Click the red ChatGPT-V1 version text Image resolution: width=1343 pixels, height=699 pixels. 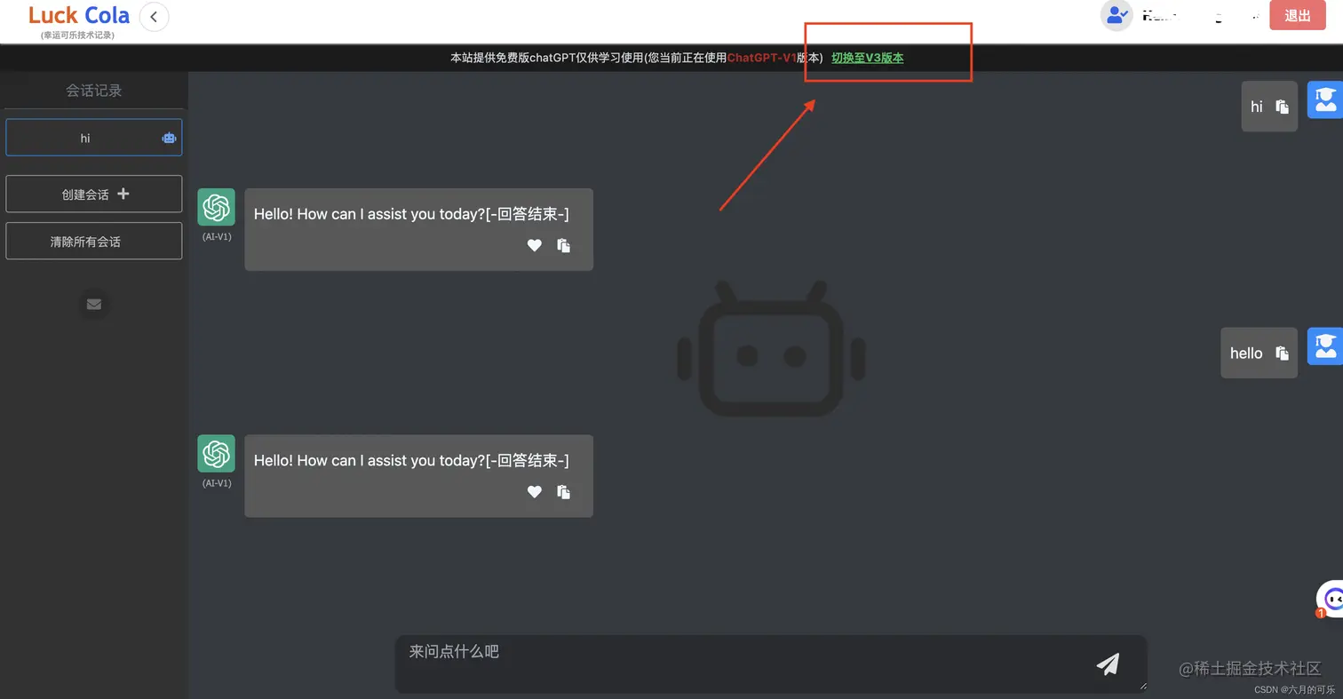coord(762,58)
